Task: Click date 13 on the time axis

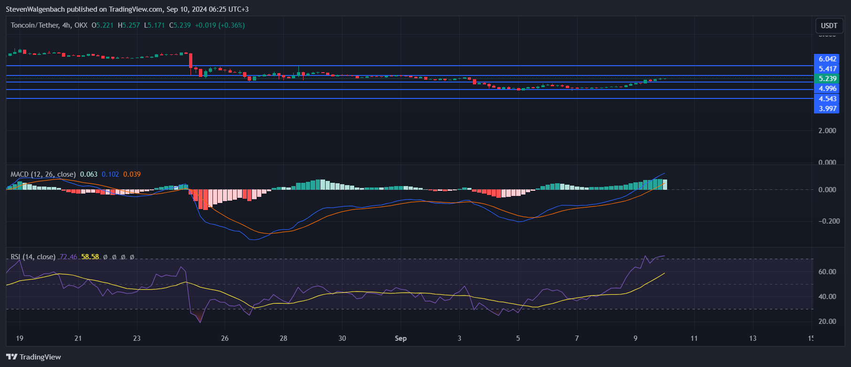Action: click(752, 338)
